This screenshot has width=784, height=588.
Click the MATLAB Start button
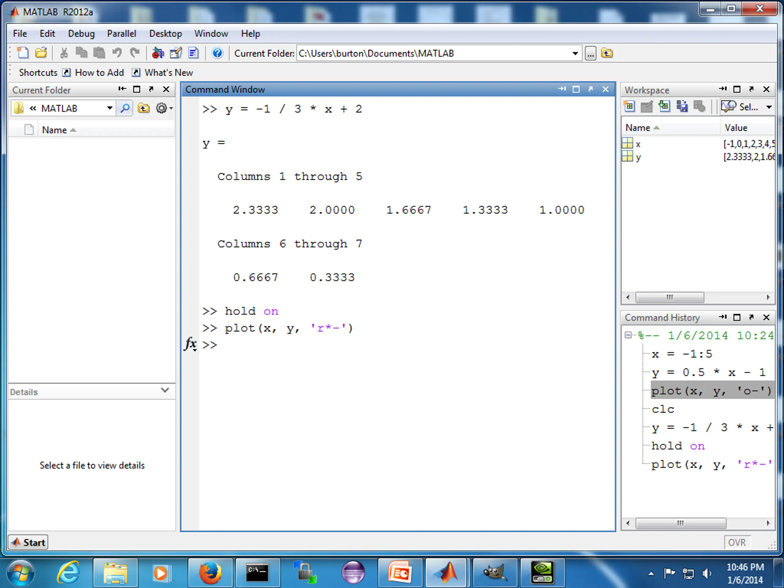pos(28,542)
